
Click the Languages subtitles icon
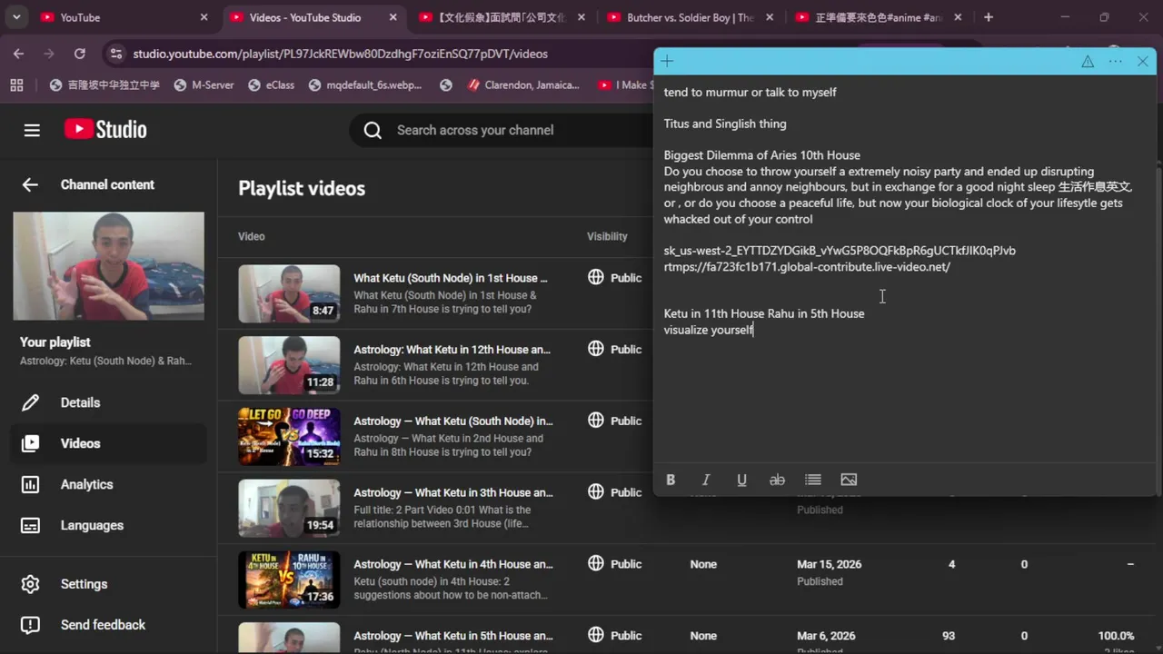(x=30, y=525)
